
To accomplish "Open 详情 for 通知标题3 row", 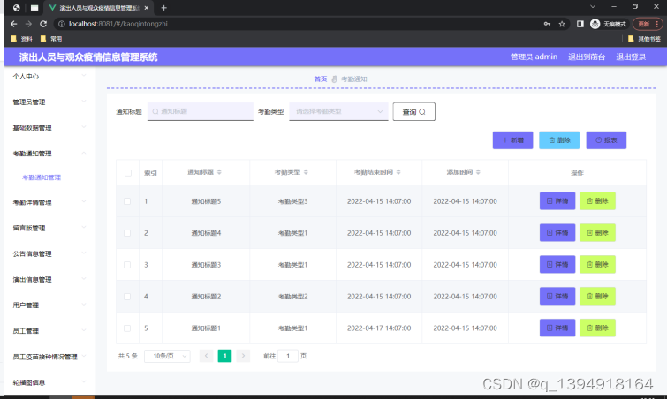I will (x=557, y=264).
